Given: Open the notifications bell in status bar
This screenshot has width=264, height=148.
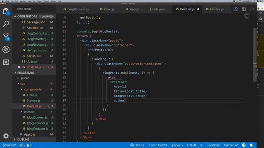Looking at the screenshot, I should 251,145.
